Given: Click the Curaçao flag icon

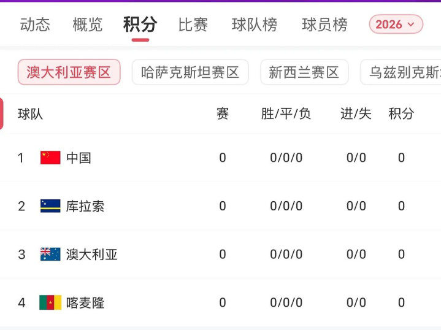Looking at the screenshot, I should tap(50, 206).
